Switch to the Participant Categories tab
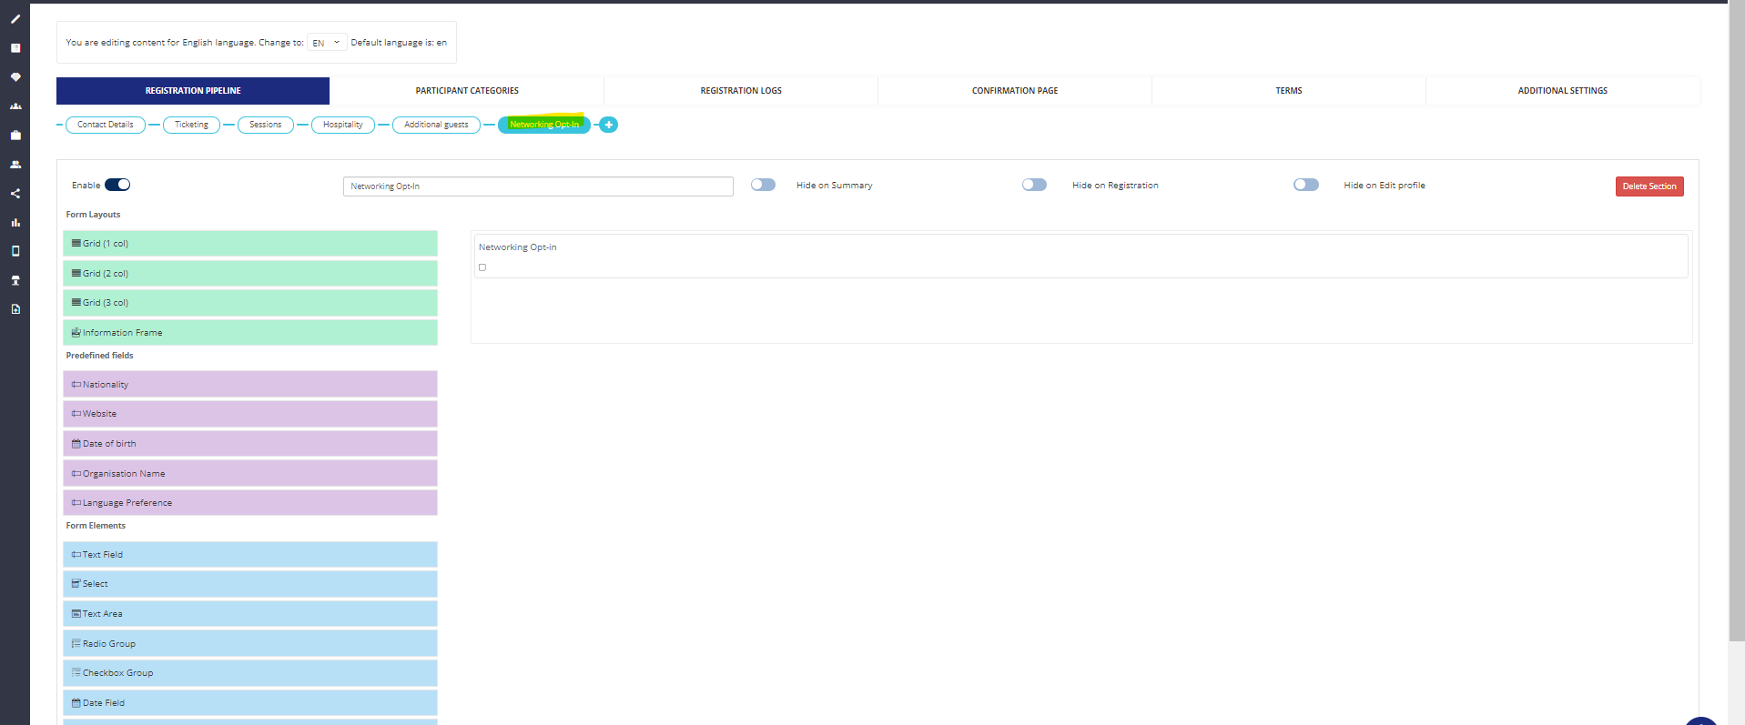The image size is (1745, 725). point(467,91)
